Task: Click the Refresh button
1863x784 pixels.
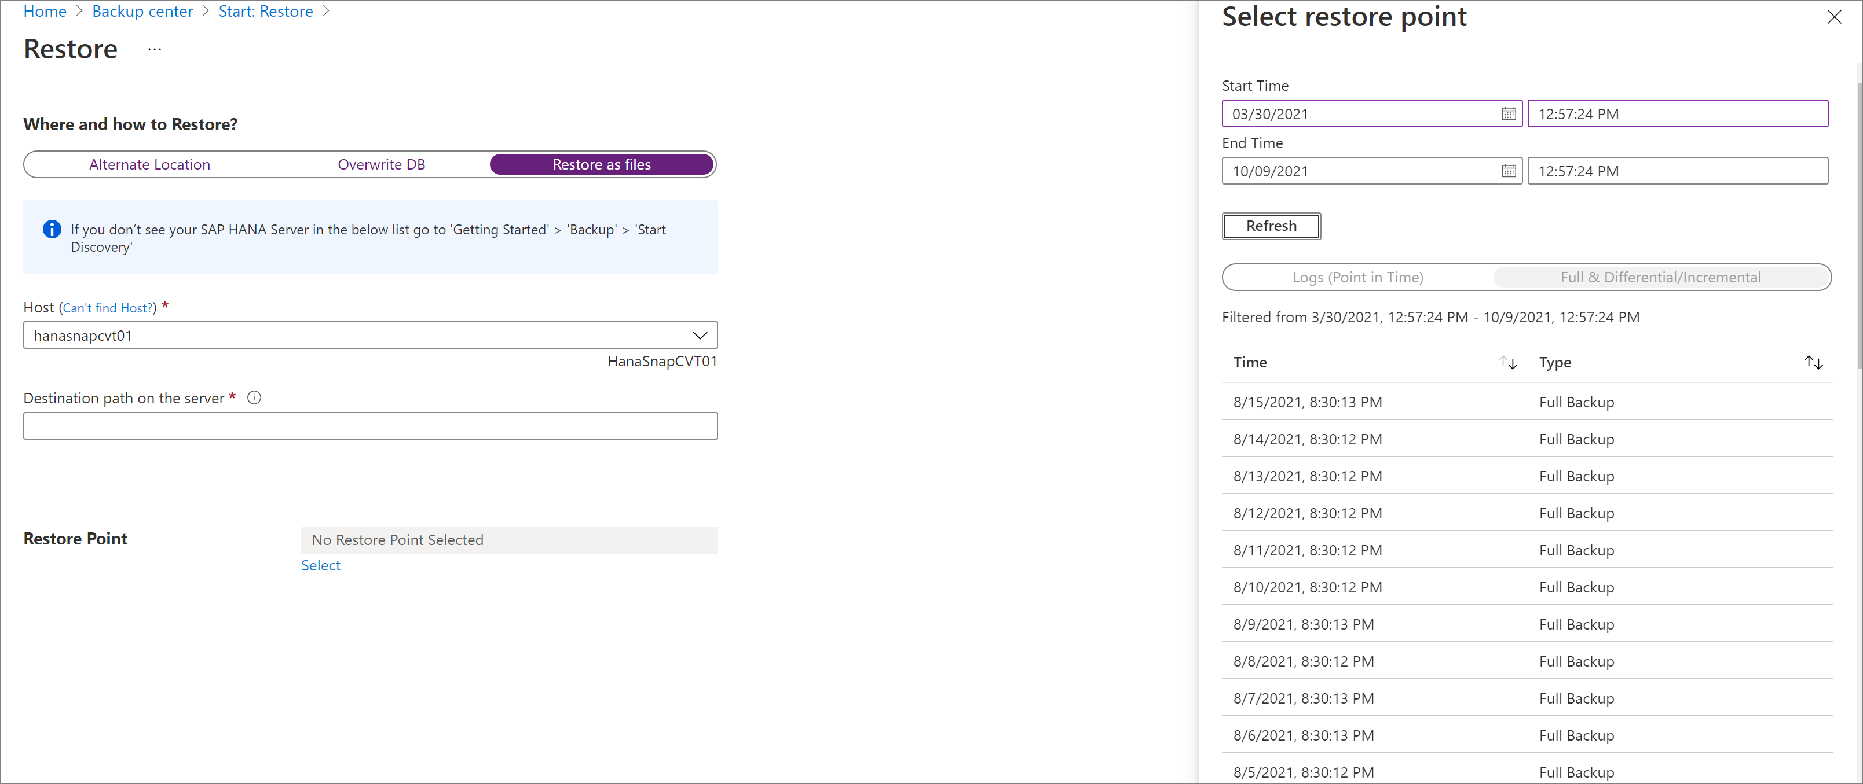Action: (1270, 226)
